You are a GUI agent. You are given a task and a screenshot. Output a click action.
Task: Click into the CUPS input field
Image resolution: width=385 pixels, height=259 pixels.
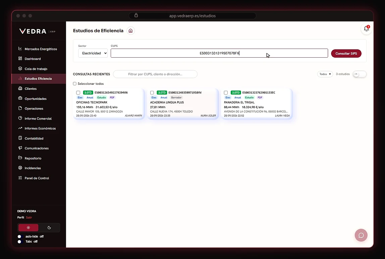point(219,53)
